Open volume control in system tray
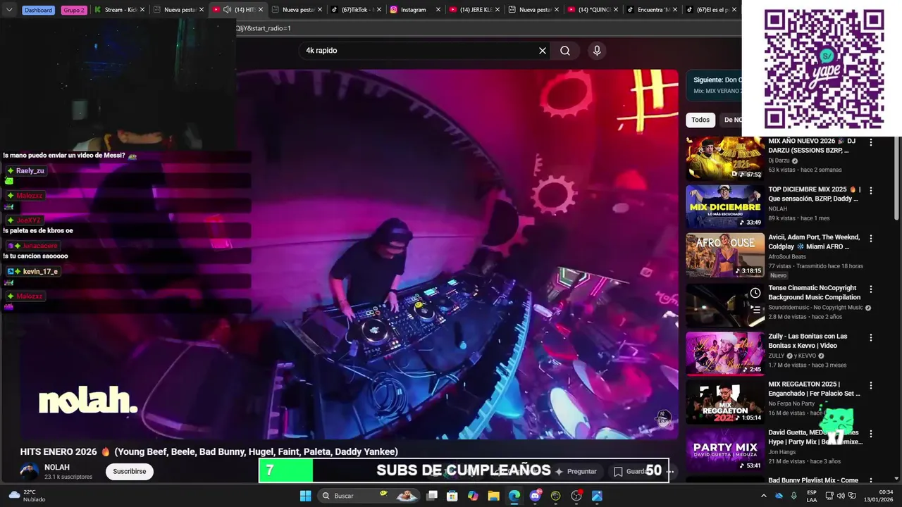 pyautogui.click(x=841, y=496)
